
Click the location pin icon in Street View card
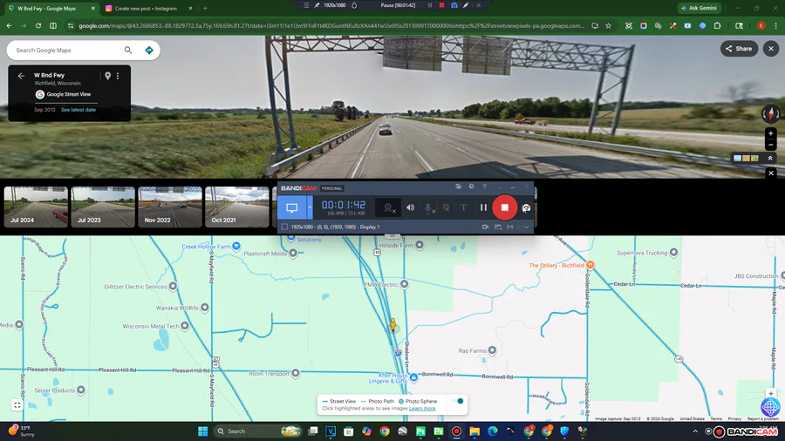click(x=107, y=76)
